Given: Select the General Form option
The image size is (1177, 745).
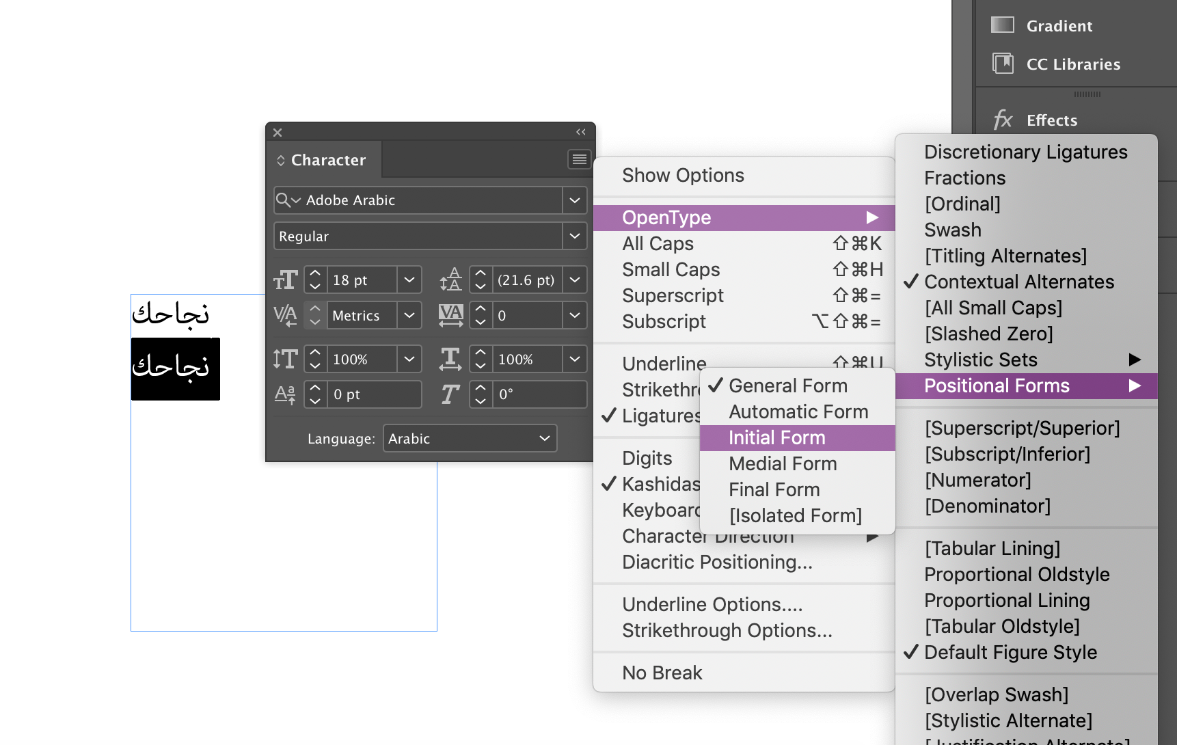Looking at the screenshot, I should 787,385.
